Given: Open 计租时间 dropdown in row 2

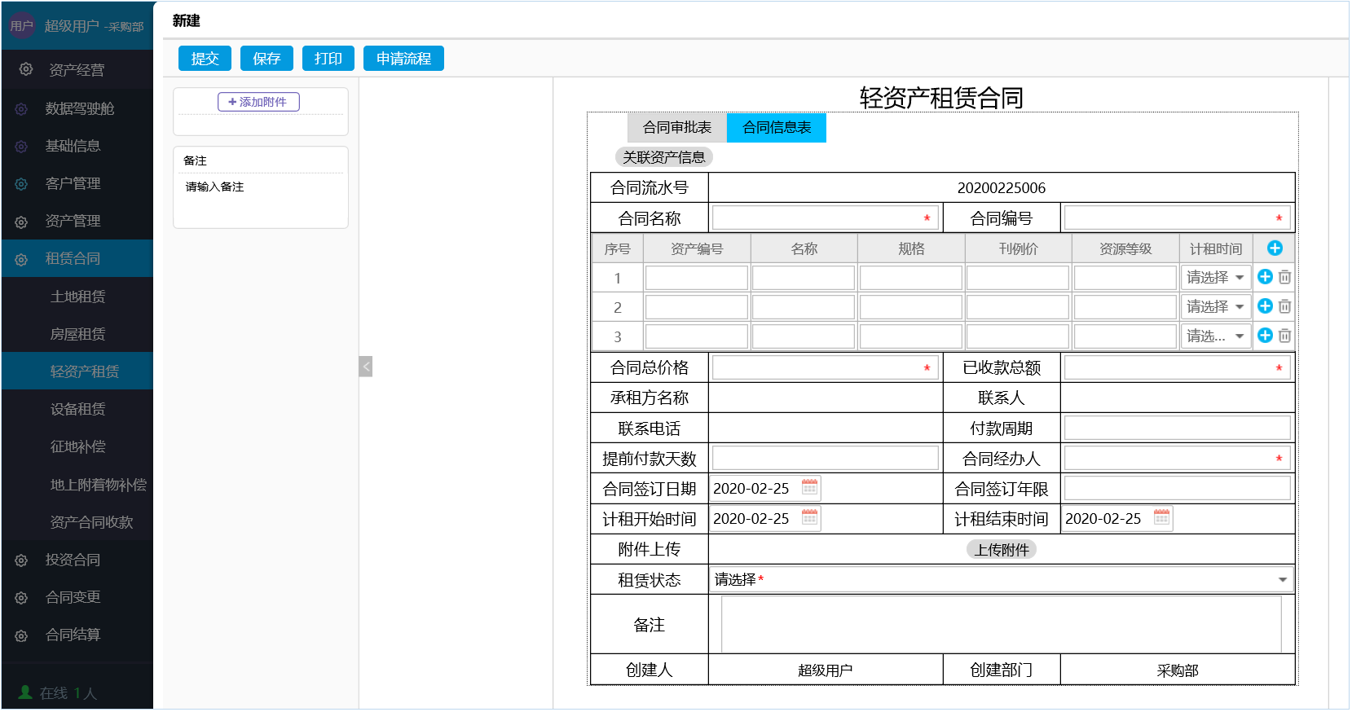Looking at the screenshot, I should coord(1215,307).
